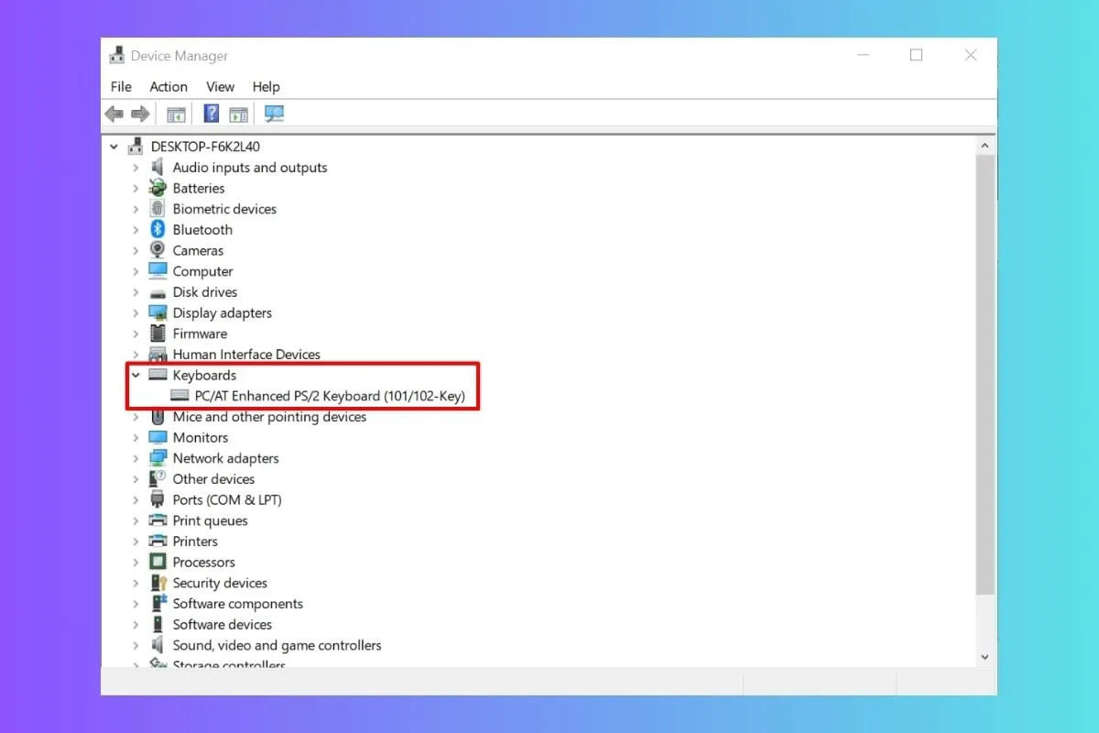Click the Back navigation arrow
Screen dimensions: 1099x733
point(114,113)
